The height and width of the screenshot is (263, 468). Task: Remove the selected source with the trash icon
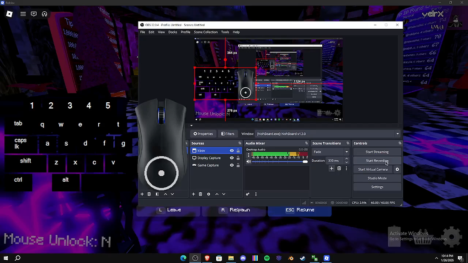coord(201,194)
